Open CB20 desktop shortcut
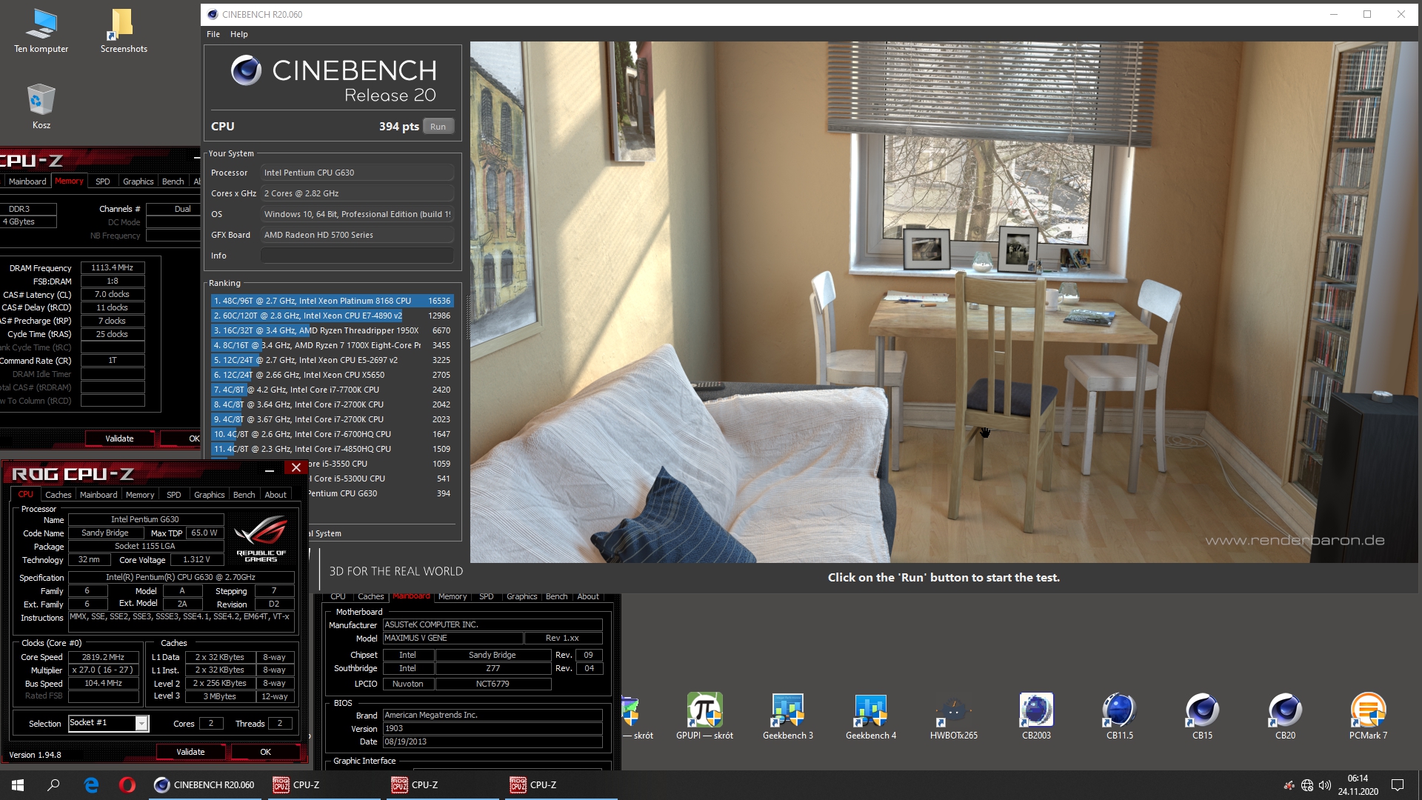 pyautogui.click(x=1285, y=716)
